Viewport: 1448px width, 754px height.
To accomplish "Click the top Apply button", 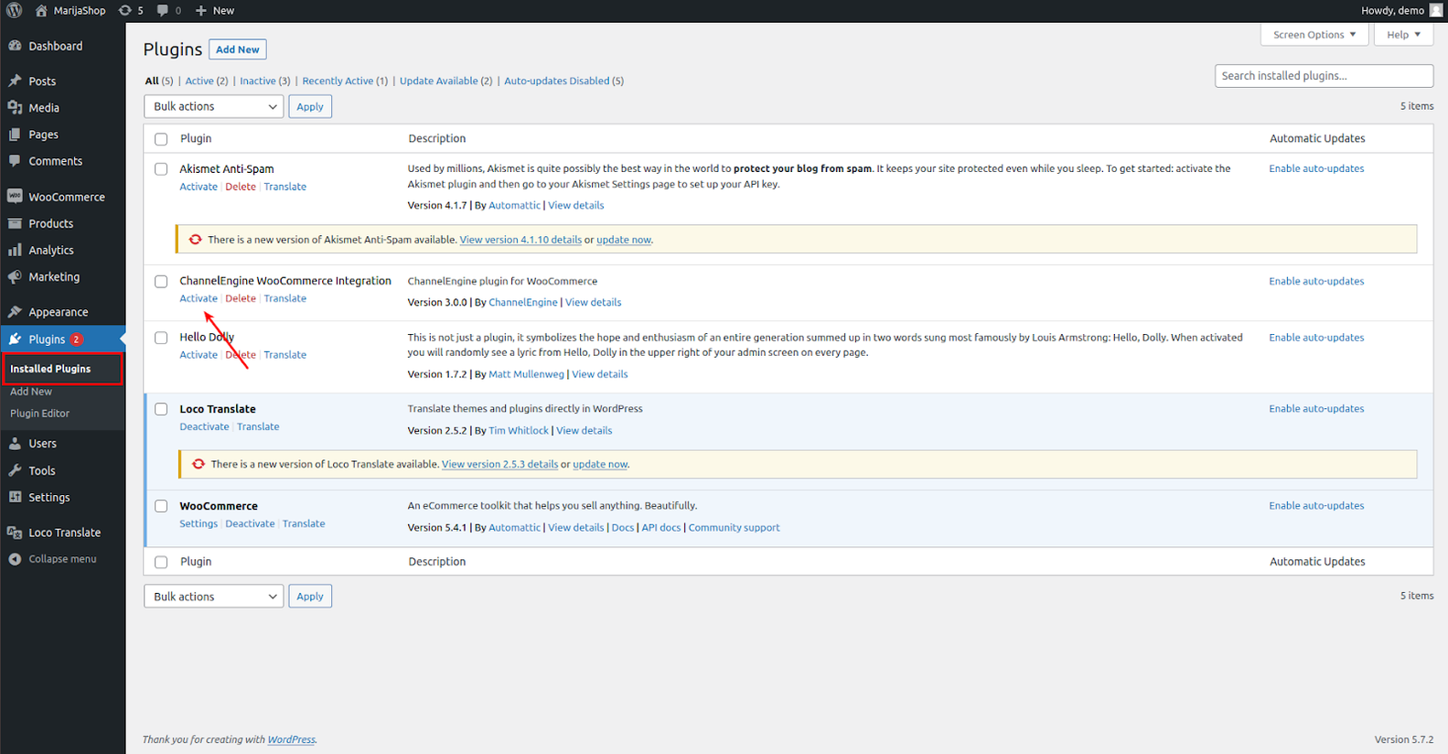I will point(310,106).
